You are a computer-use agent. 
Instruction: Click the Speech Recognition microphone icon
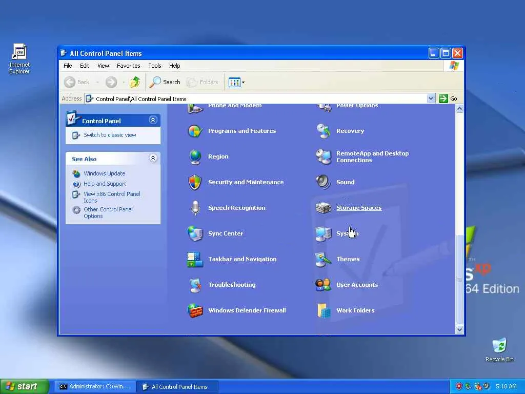coord(195,208)
